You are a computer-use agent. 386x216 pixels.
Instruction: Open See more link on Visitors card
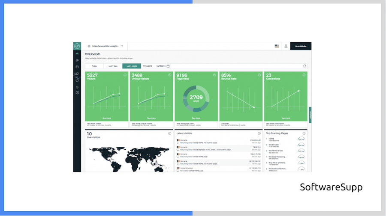107,118
